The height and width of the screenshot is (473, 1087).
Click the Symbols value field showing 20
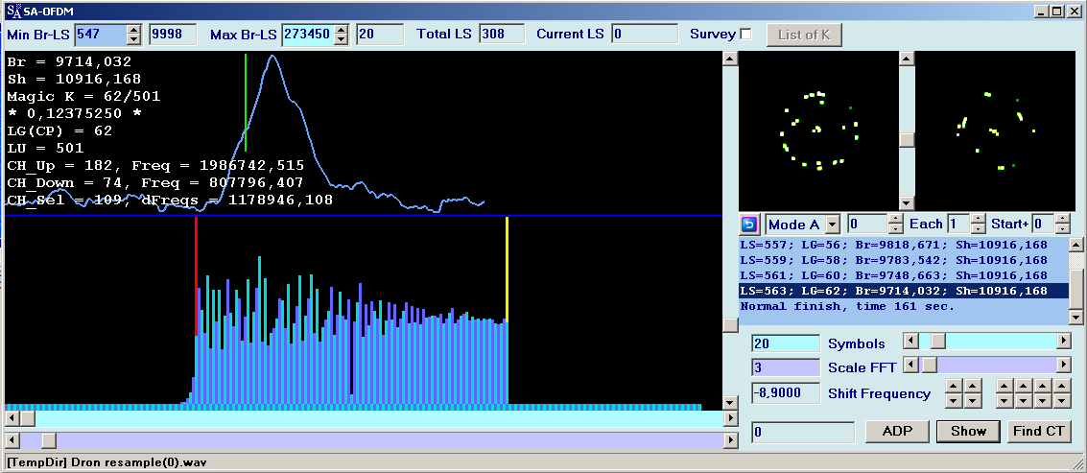786,343
